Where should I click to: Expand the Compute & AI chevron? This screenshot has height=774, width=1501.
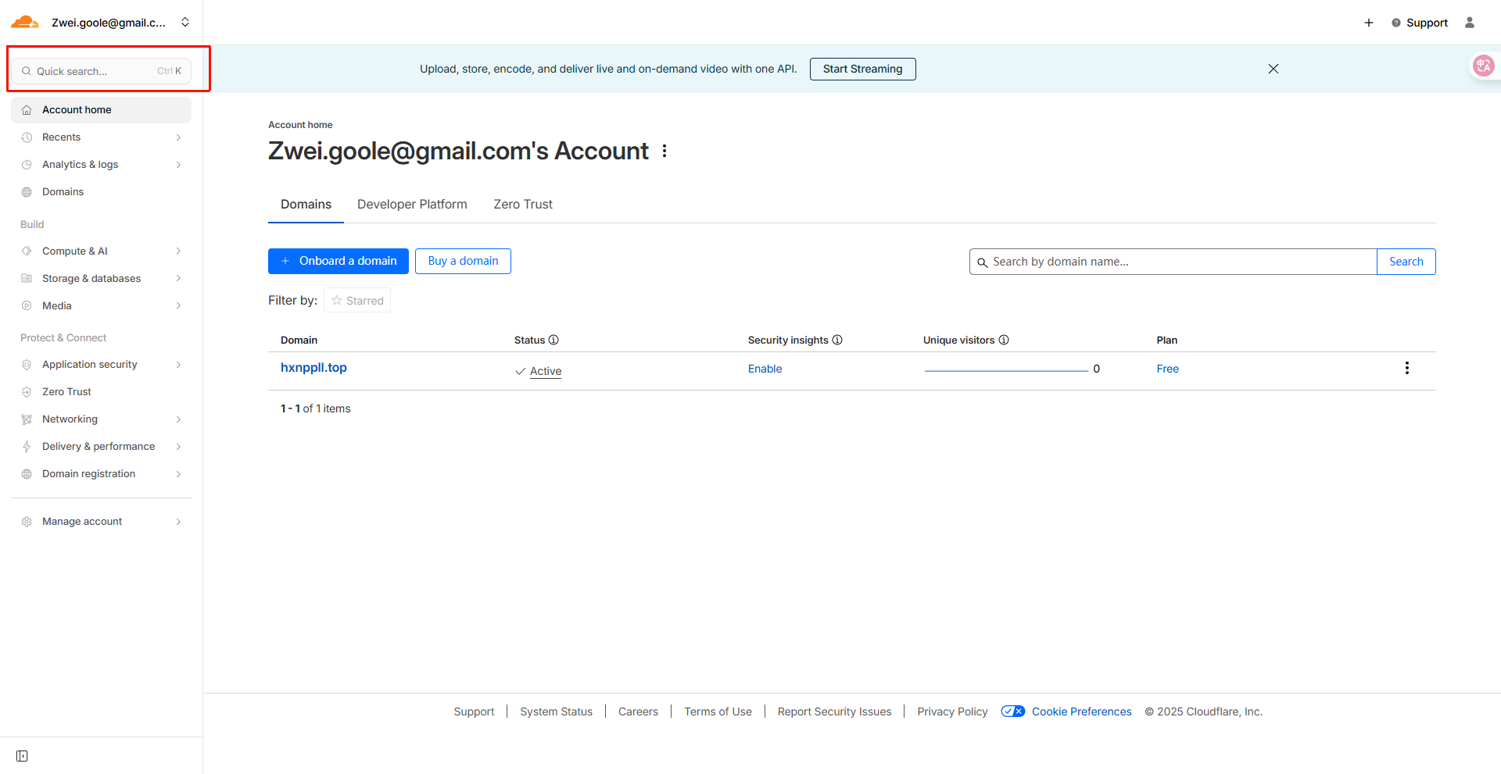(179, 251)
